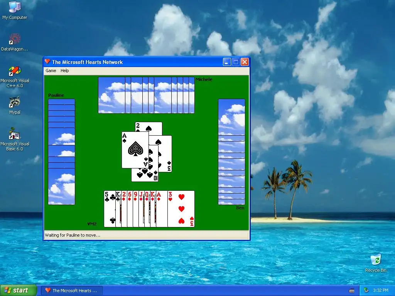Select the Recycle Bin icon

376,263
